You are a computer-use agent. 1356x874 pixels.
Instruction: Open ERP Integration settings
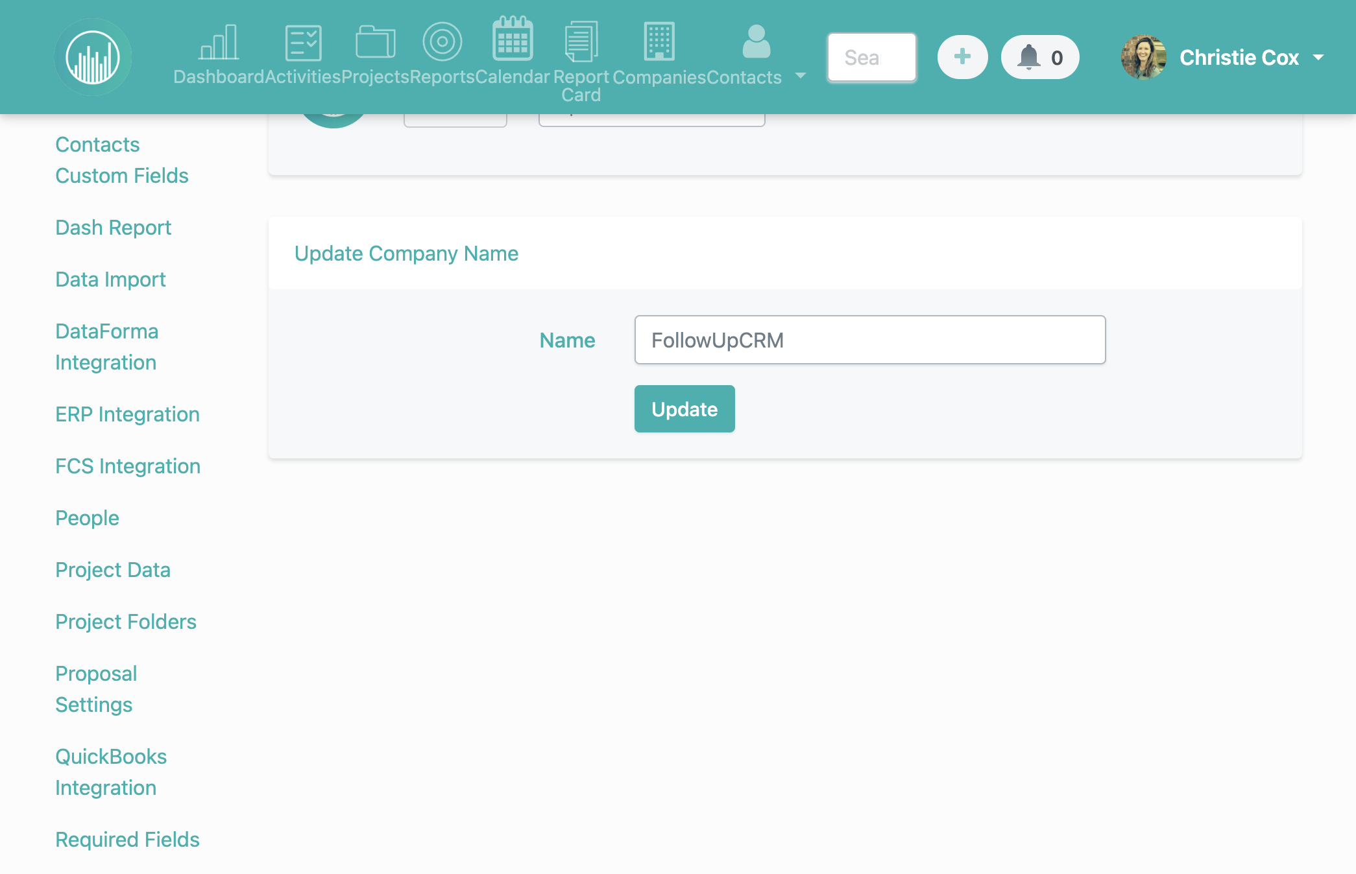tap(127, 414)
